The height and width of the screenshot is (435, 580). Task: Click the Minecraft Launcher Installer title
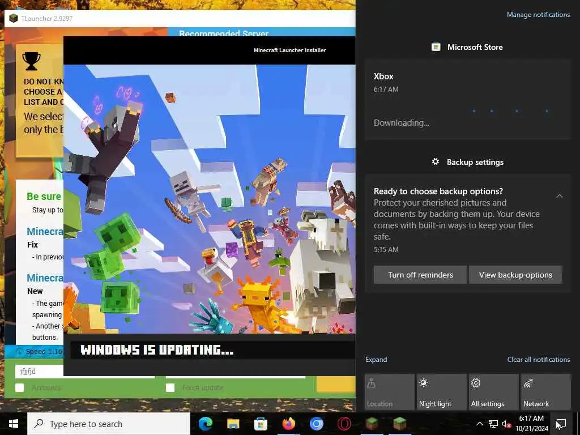click(290, 50)
